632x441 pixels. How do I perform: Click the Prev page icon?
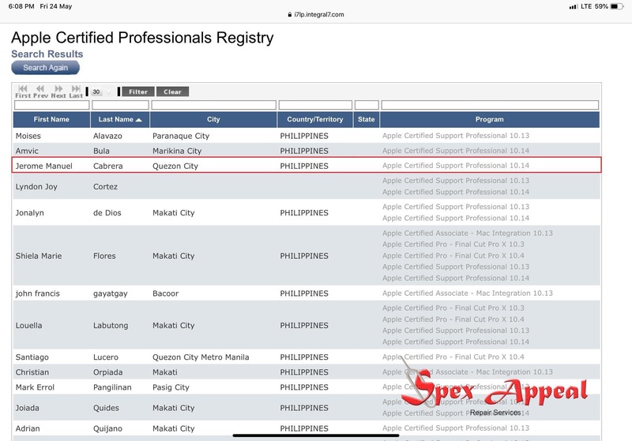point(40,90)
